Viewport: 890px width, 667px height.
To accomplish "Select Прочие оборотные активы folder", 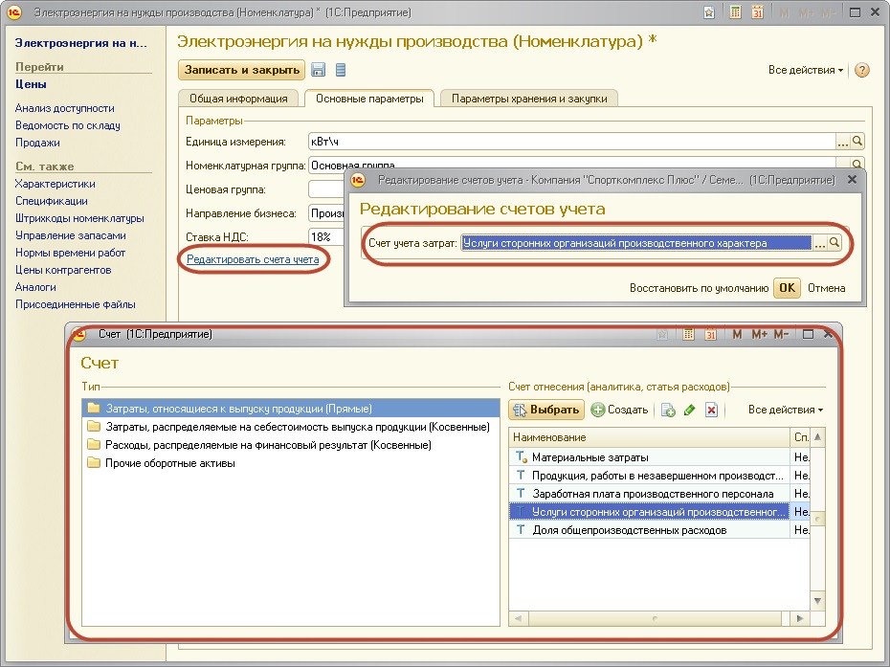I will point(169,463).
